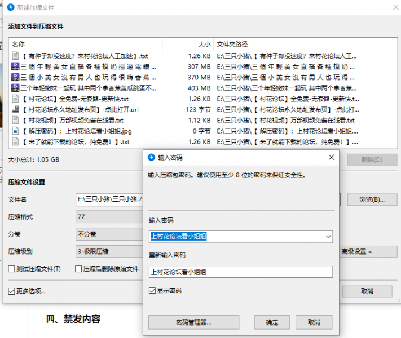Click the video file icon for 370 MB item
The height and width of the screenshot is (338, 401).
pyautogui.click(x=16, y=77)
